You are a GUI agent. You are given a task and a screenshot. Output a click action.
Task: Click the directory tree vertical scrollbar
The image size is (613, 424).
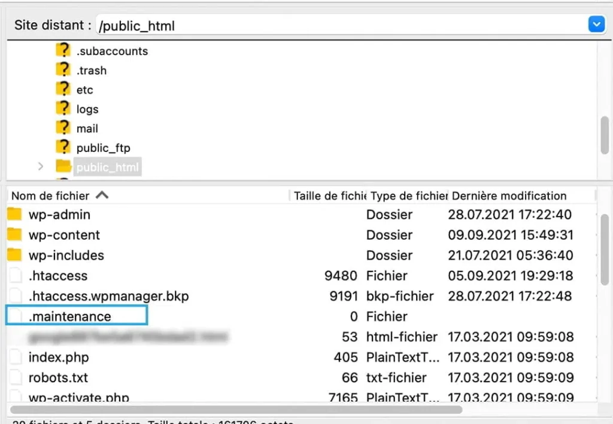pos(605,135)
